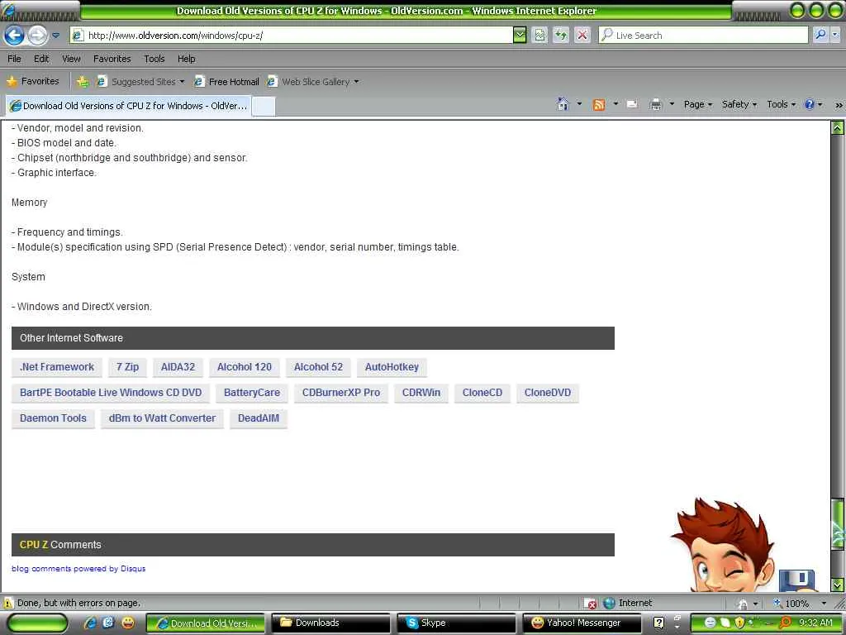
Task: Click the scrollbar down arrow
Action: [x=838, y=585]
